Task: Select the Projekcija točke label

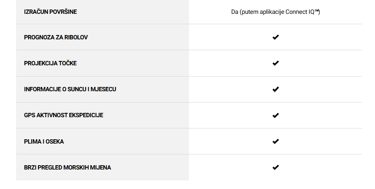Action: click(51, 63)
